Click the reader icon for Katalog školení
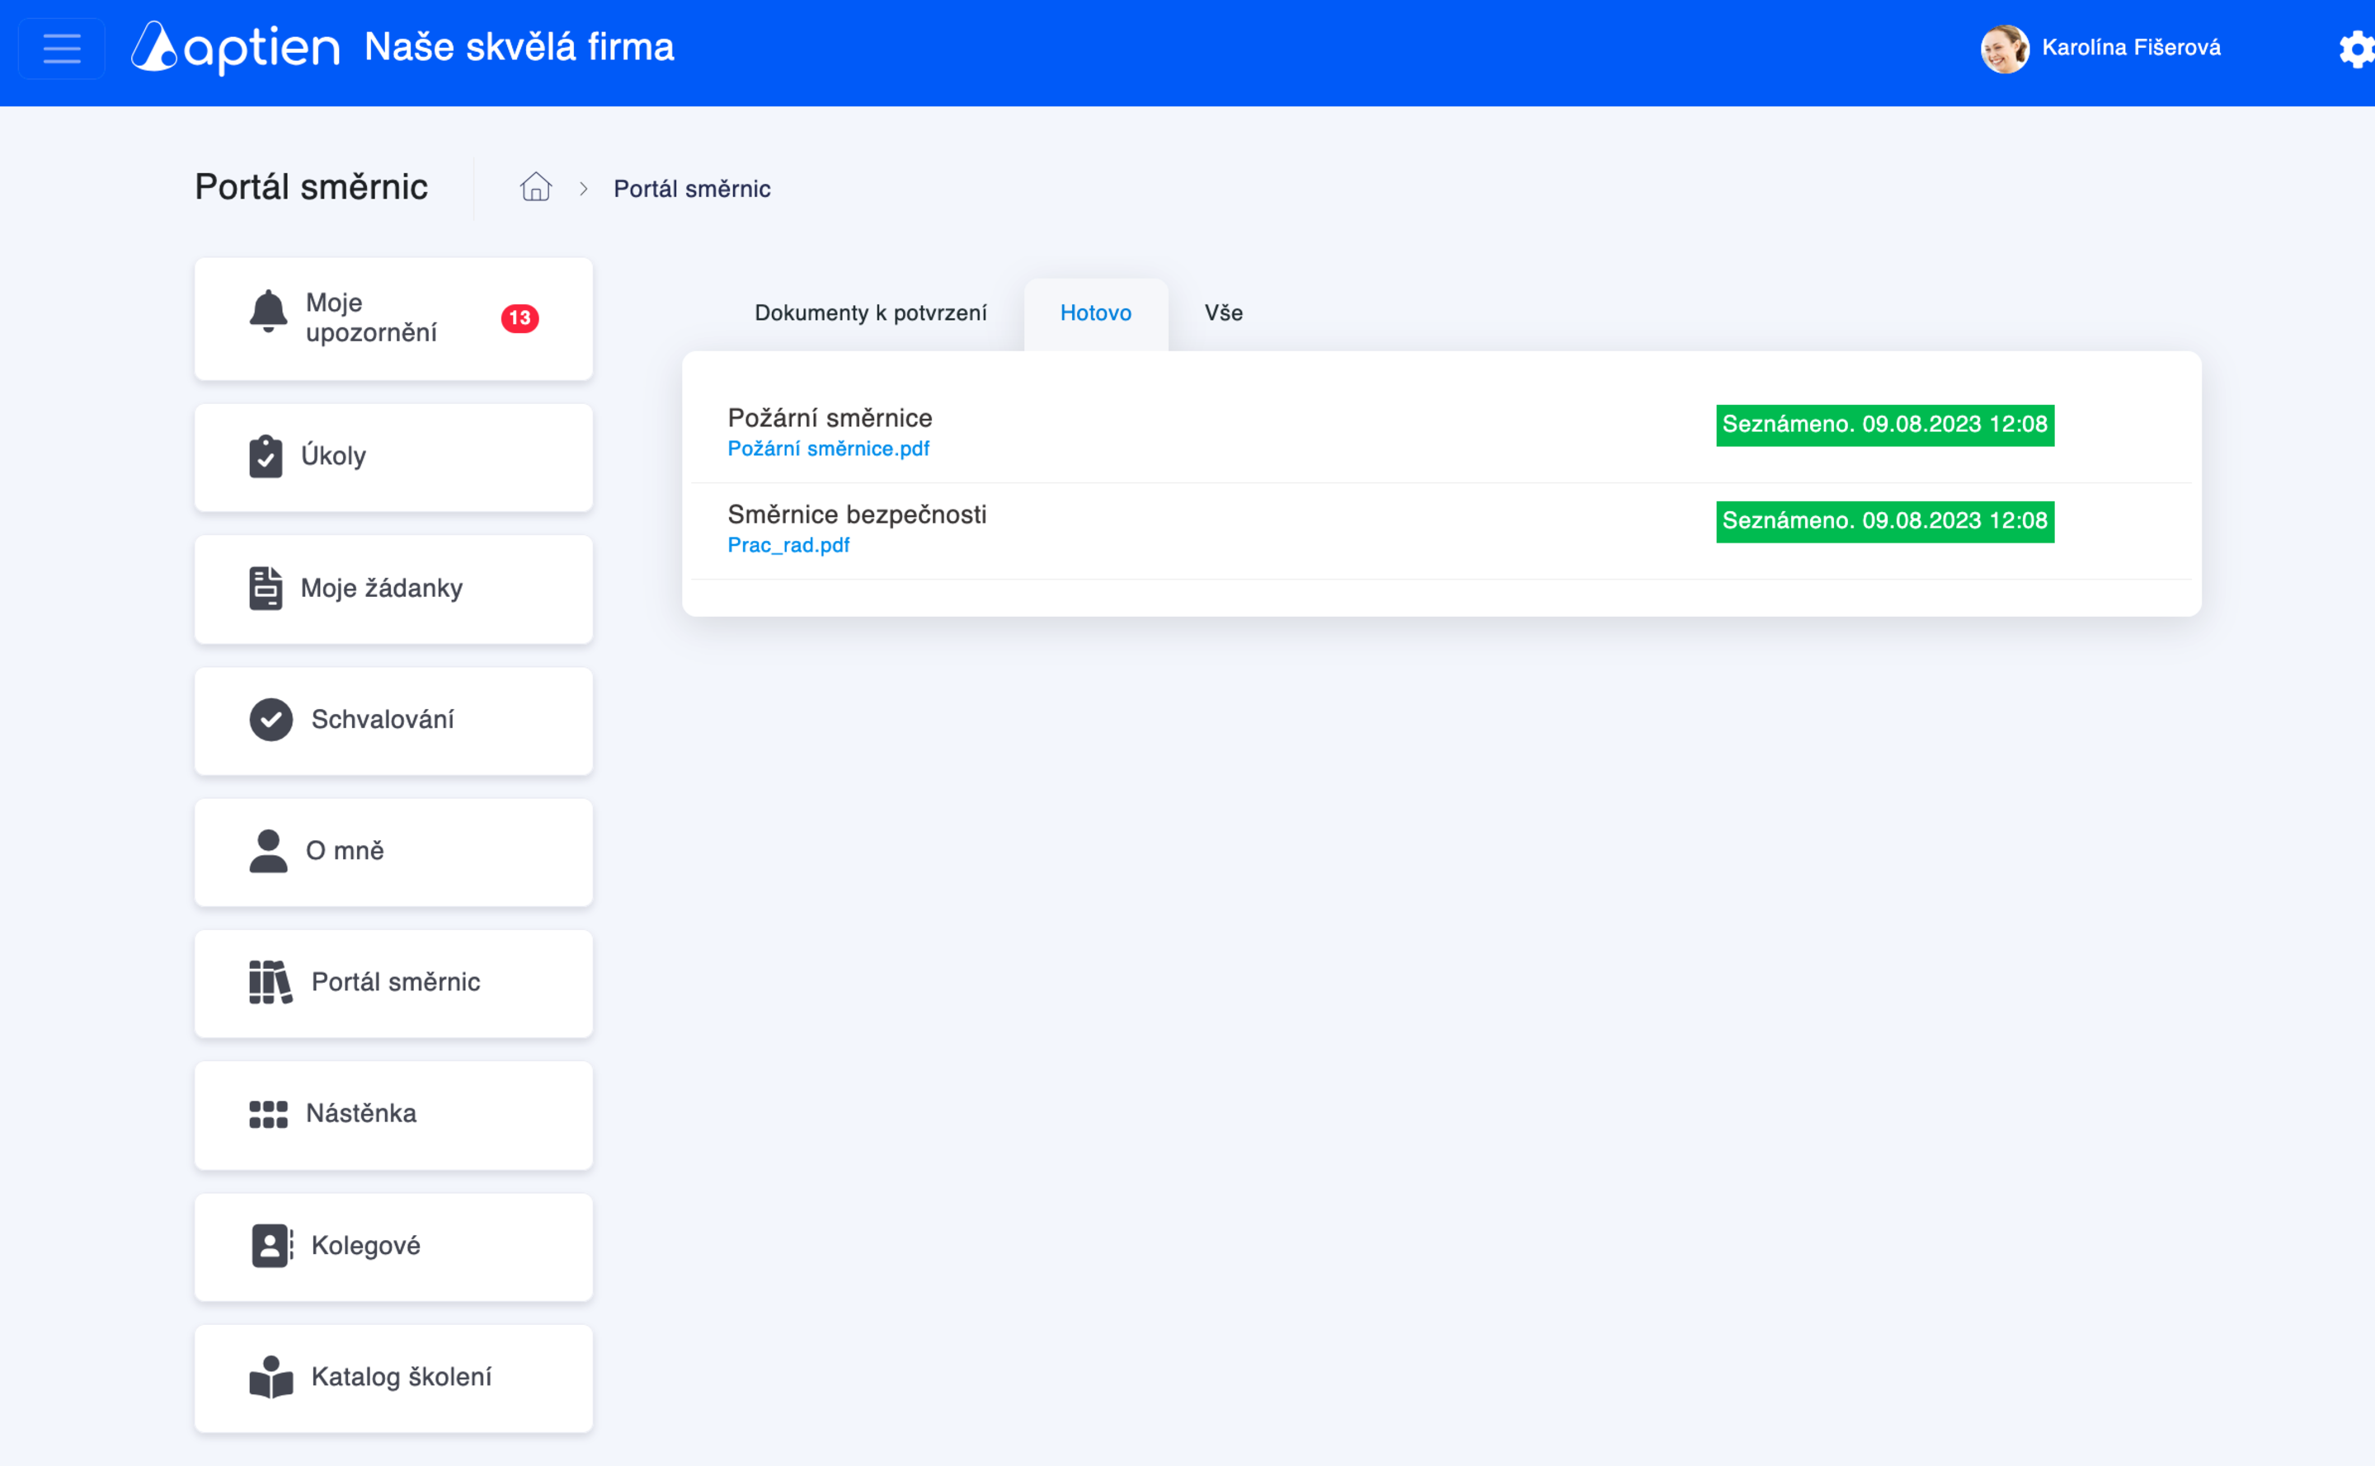The image size is (2375, 1466). click(x=270, y=1377)
